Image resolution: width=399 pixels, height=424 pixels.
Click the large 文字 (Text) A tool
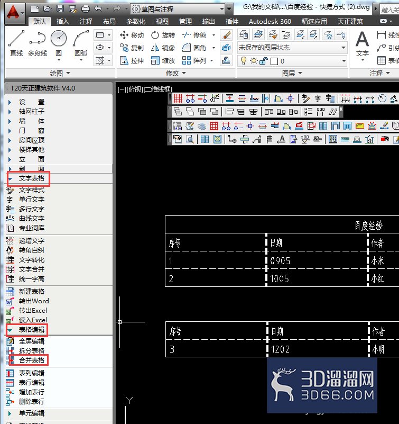[x=363, y=44]
